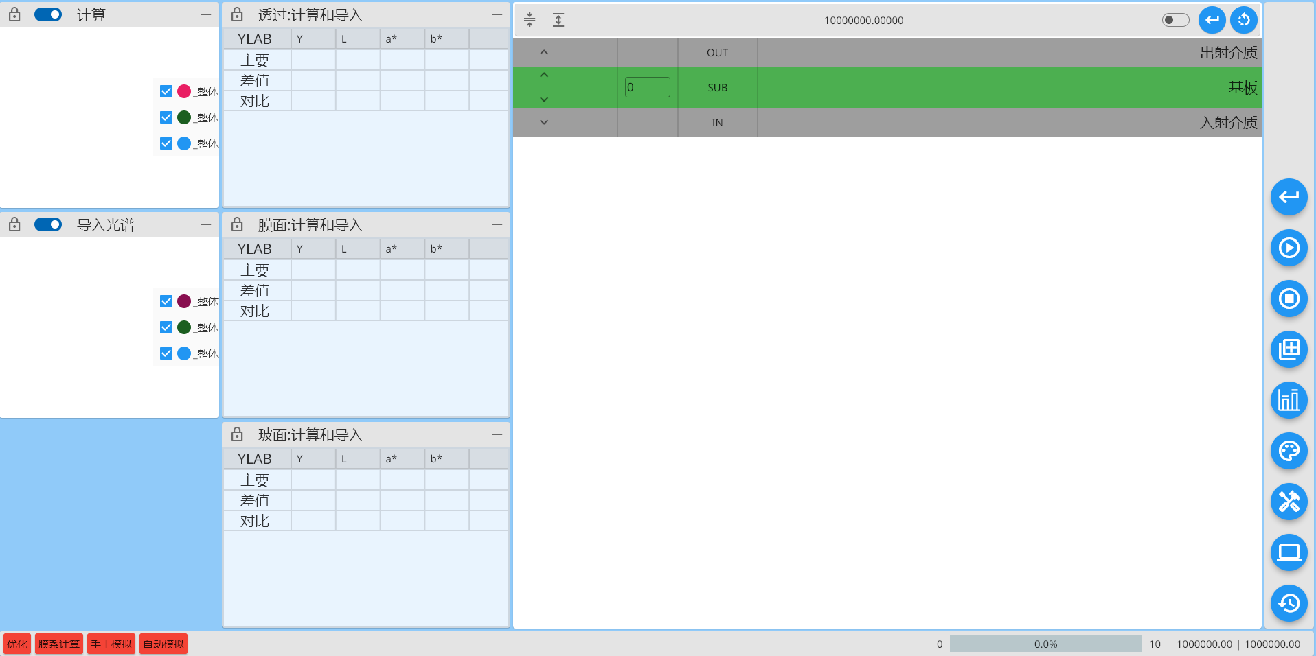The width and height of the screenshot is (1316, 656).
Task: Collapse the OUT row using its up chevron
Action: tap(543, 51)
